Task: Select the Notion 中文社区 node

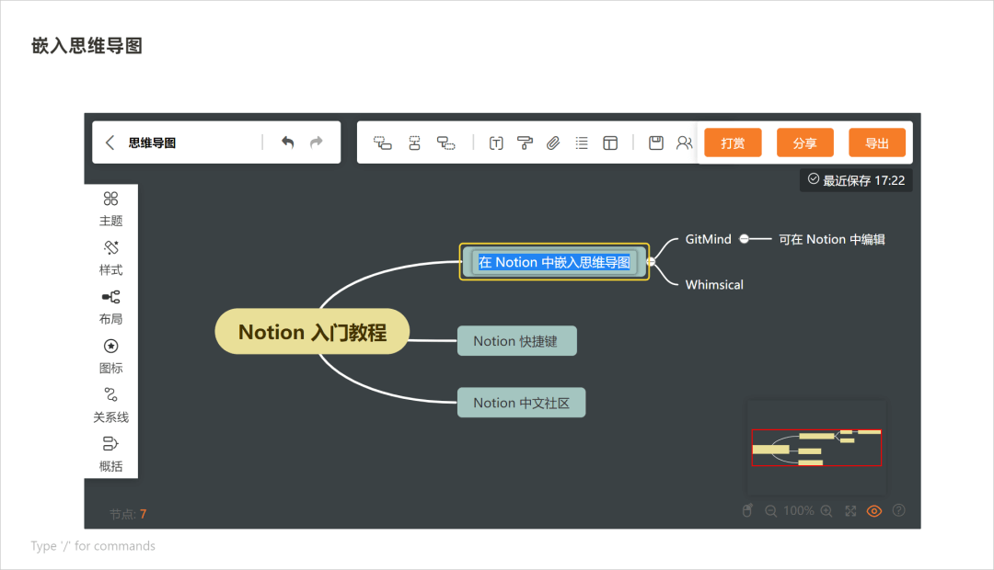Action: [x=521, y=403]
